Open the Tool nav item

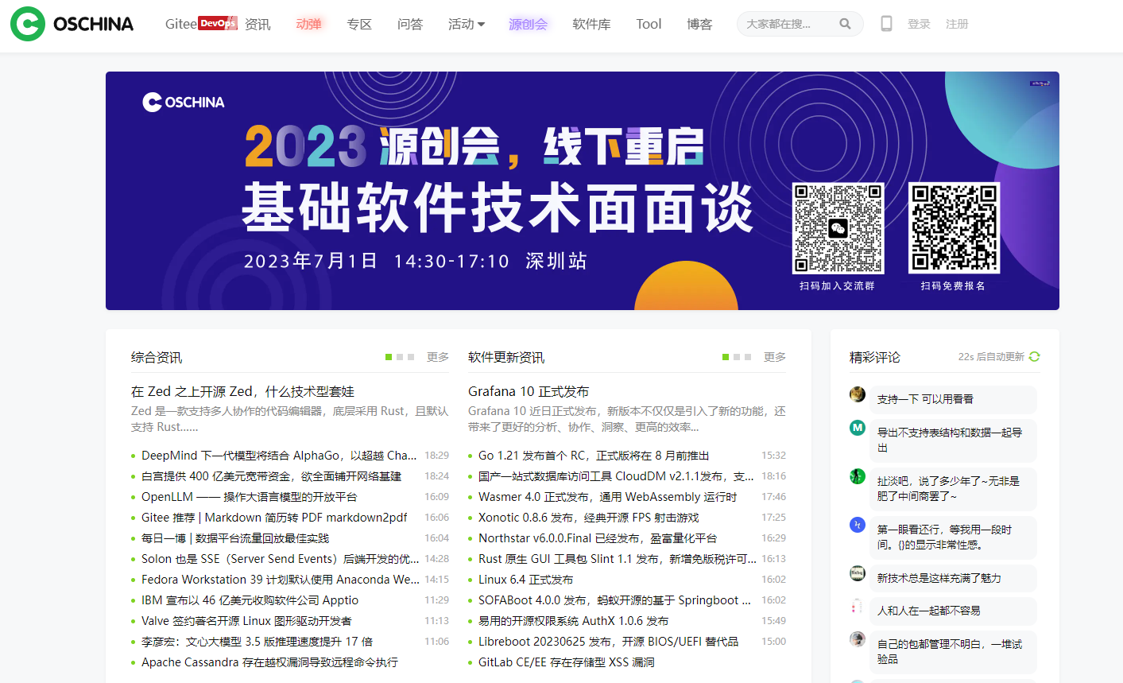coord(649,24)
